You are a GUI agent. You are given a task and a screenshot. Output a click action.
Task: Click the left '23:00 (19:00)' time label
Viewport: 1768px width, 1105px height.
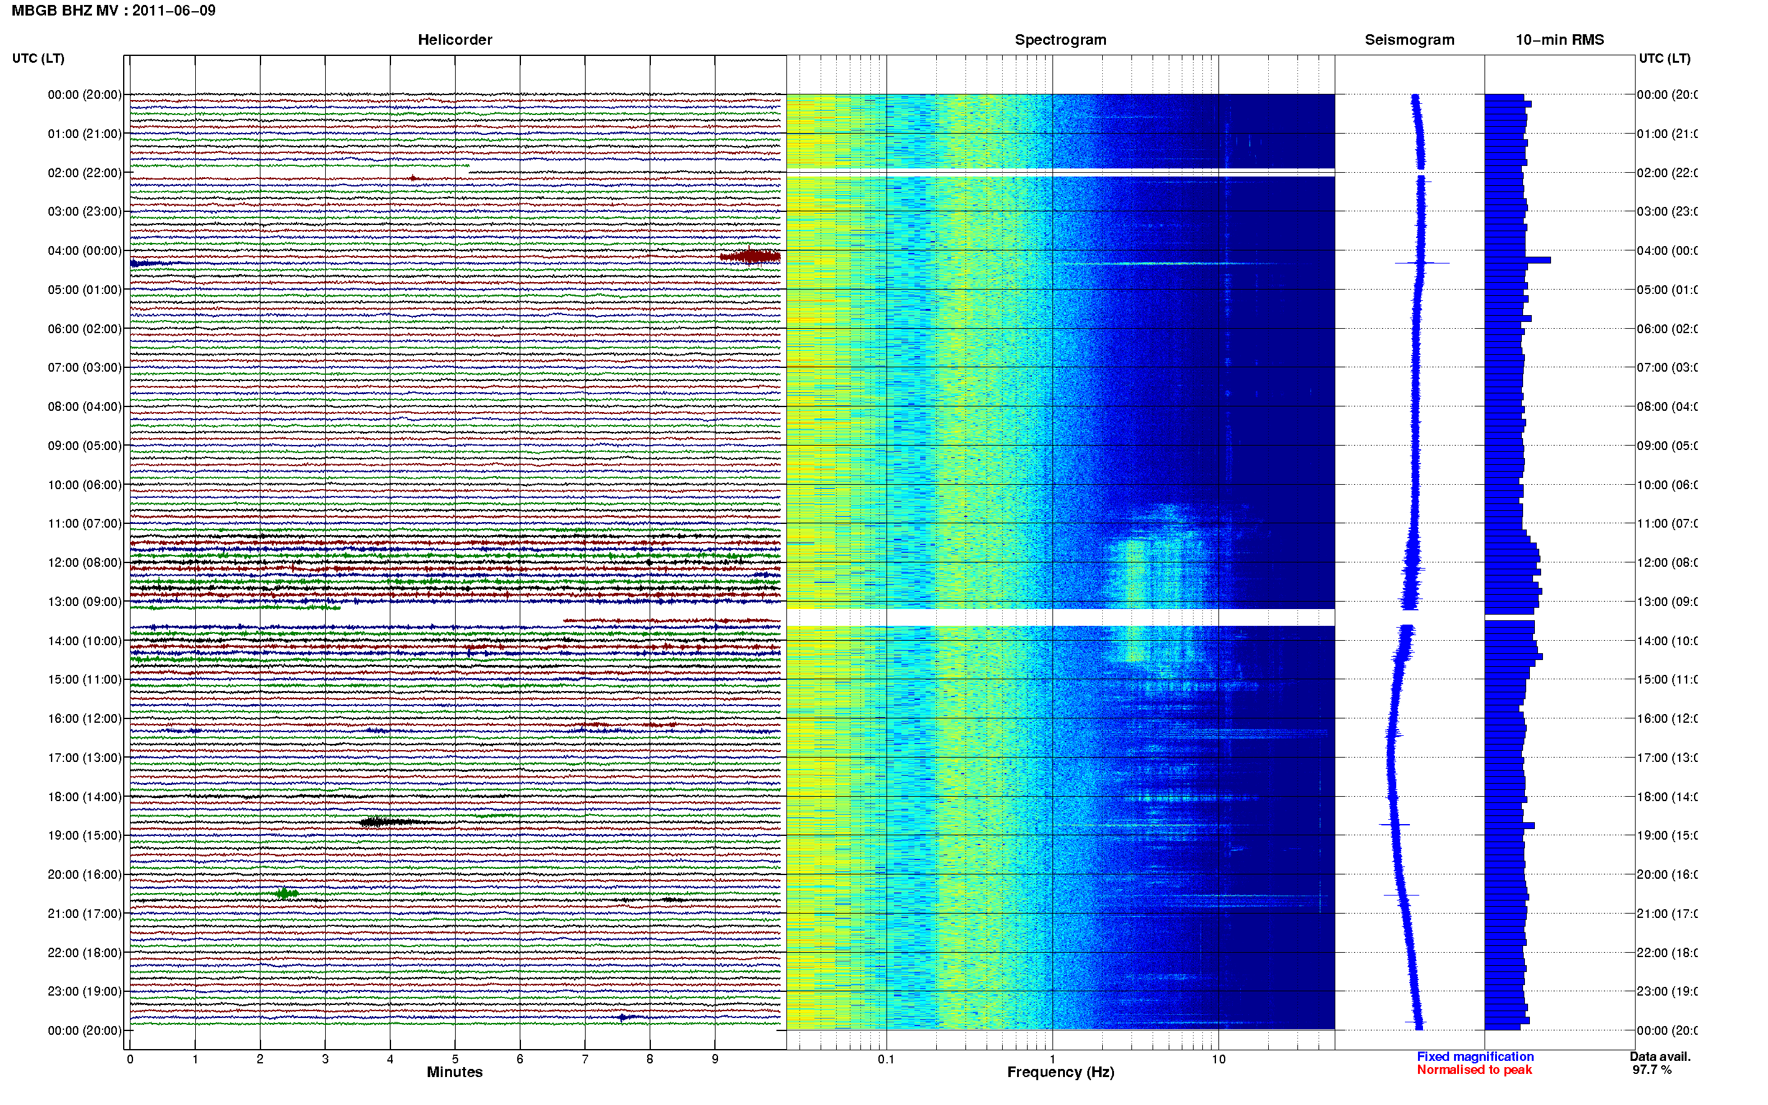coord(85,992)
